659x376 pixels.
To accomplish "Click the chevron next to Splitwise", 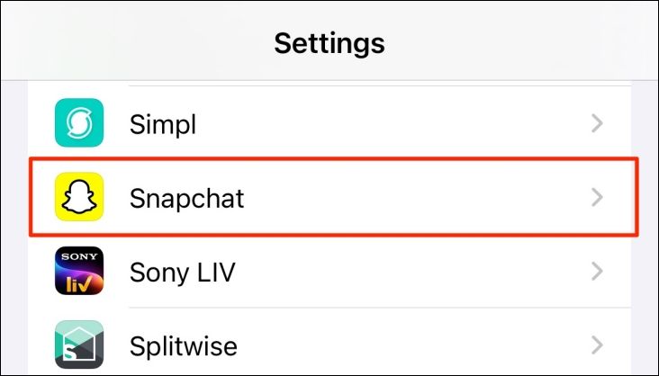I will [x=596, y=345].
